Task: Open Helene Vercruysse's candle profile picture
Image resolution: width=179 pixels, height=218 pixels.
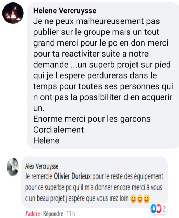Action: (13, 13)
